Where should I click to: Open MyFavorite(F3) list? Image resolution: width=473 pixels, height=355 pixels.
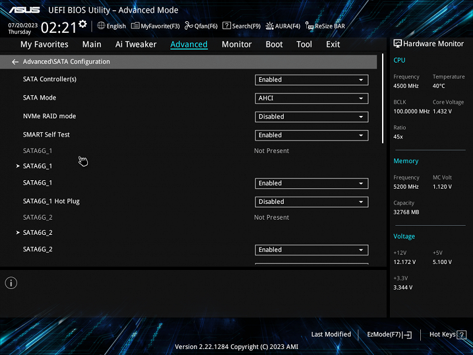155,26
